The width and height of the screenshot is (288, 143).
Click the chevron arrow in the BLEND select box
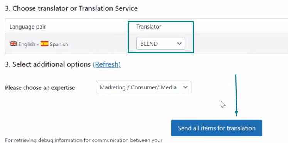tap(179, 44)
